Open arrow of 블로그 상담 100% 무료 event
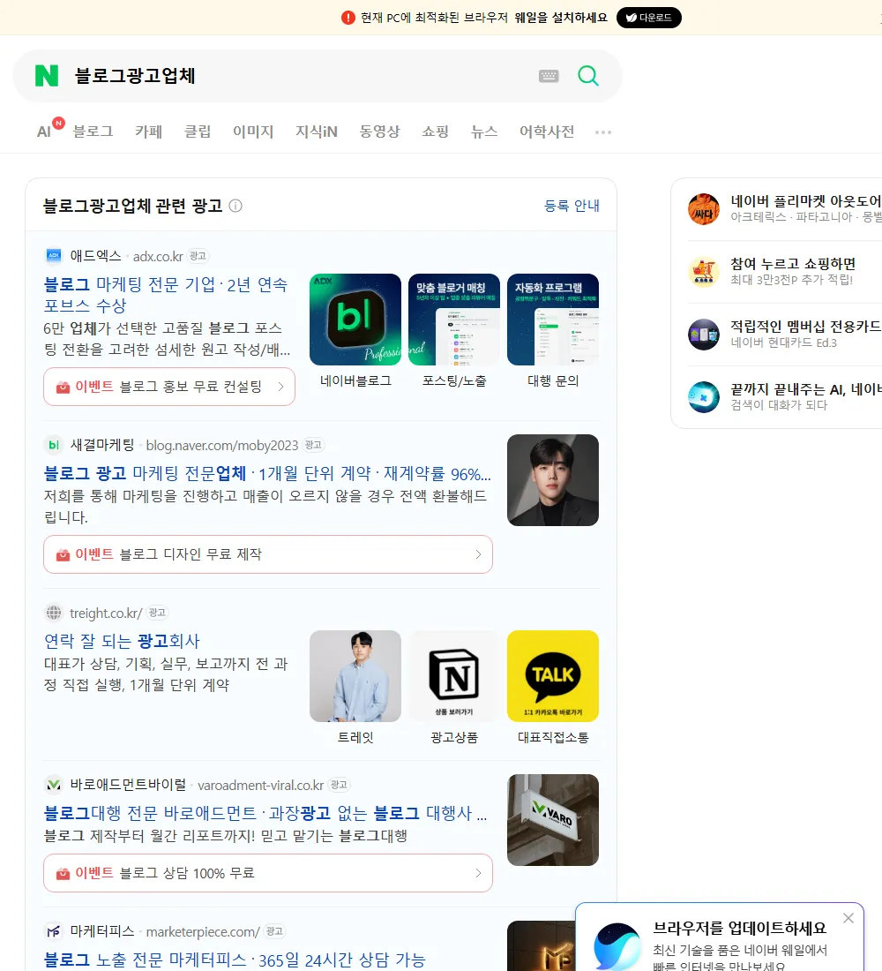The height and width of the screenshot is (971, 882). [478, 873]
